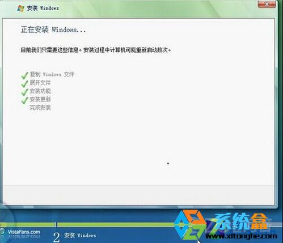This screenshot has height=243, width=283.
Task: Click the 正在安装 Windows... heading
Action: click(53, 29)
